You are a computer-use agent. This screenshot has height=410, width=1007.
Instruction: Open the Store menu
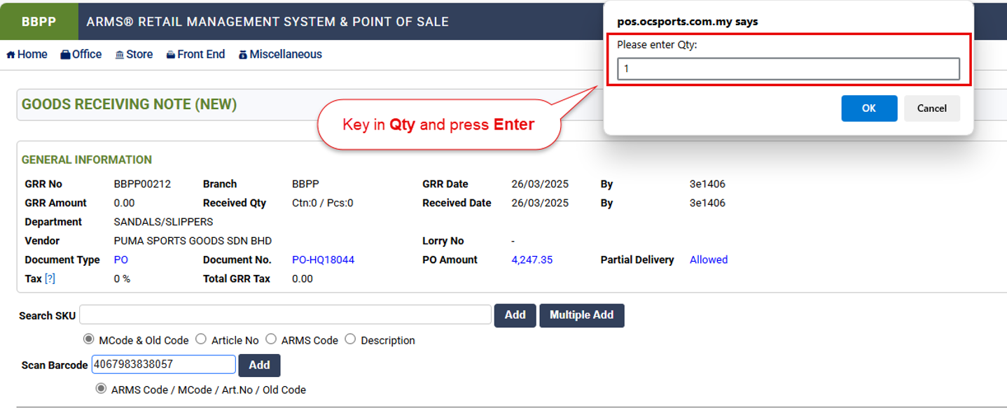pos(139,55)
